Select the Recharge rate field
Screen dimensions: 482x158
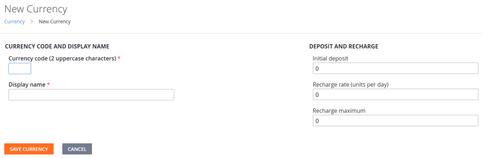396,95
